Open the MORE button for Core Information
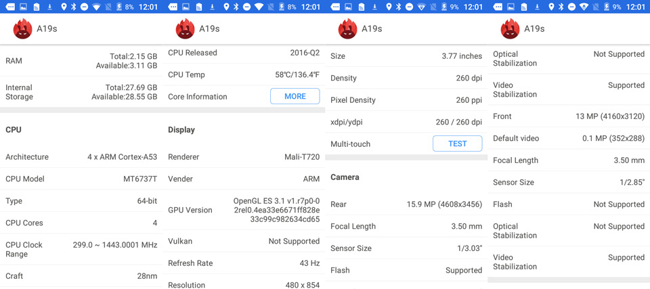The width and height of the screenshot is (650, 289). pos(295,96)
